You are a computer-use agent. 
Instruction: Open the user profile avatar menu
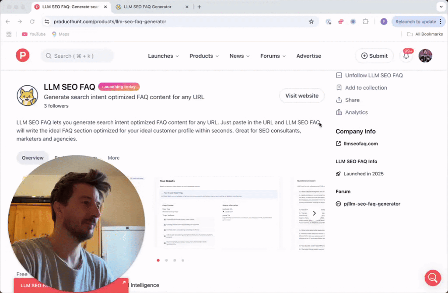pos(425,56)
